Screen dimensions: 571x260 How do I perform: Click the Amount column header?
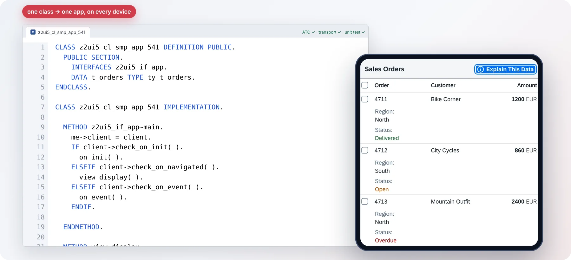coord(527,85)
